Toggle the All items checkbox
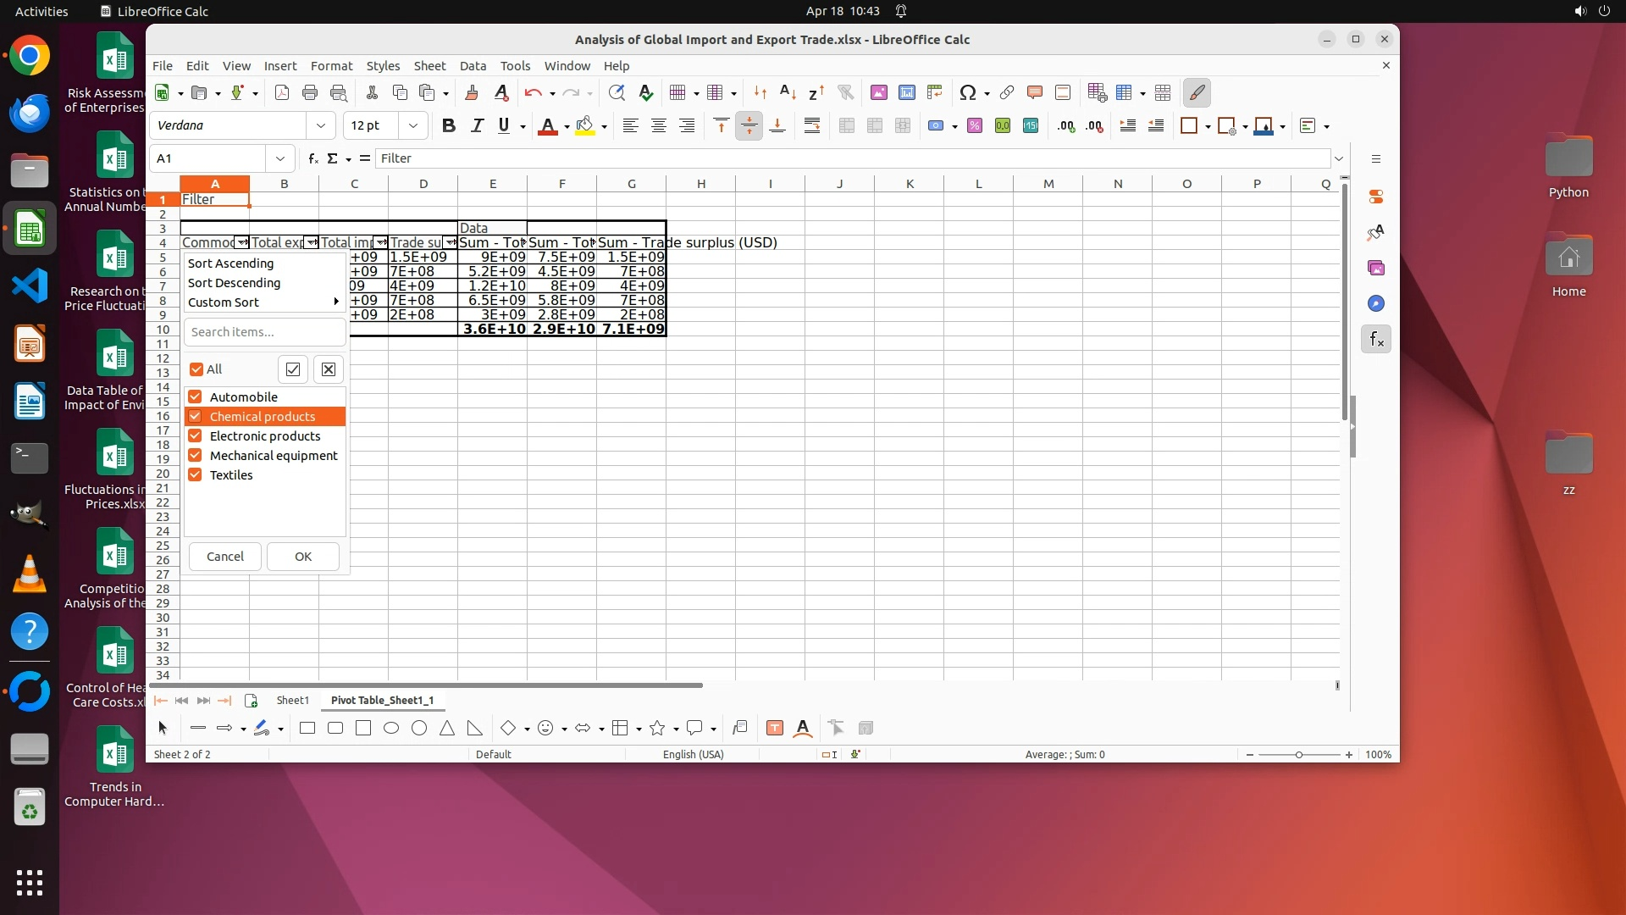The width and height of the screenshot is (1626, 915). point(196,369)
